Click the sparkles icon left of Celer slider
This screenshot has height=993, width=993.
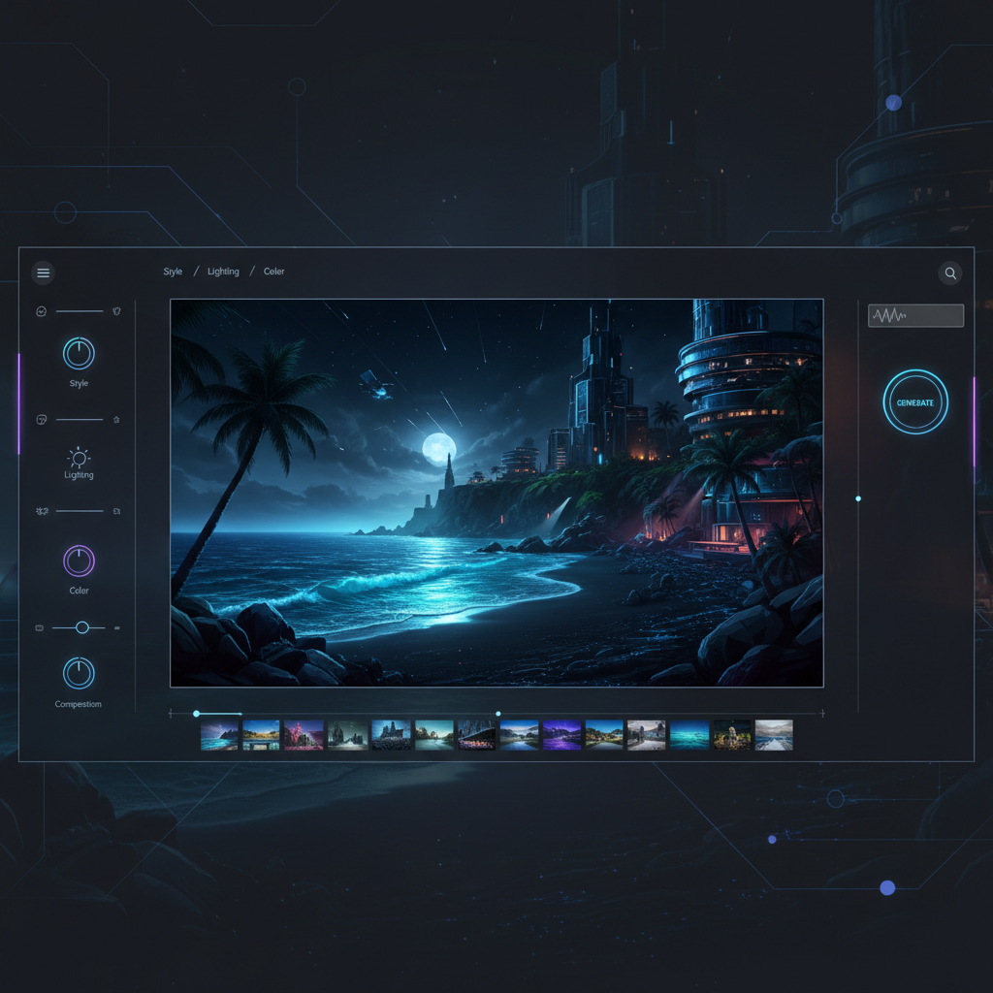(42, 511)
